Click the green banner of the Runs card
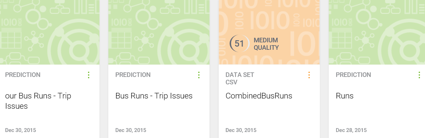The height and width of the screenshot is (138, 425). (377, 32)
